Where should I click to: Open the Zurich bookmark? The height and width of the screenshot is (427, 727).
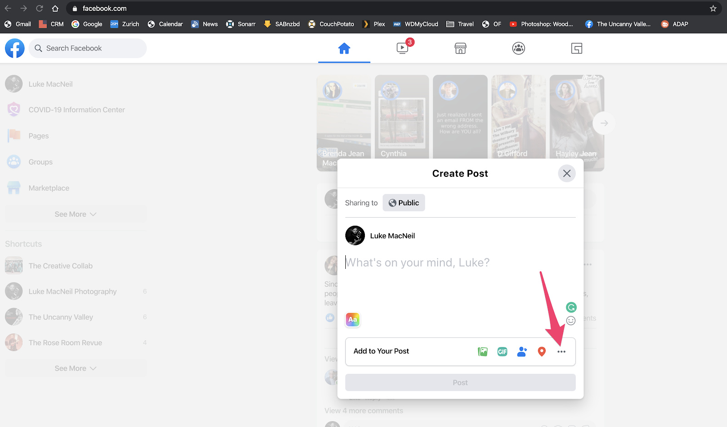125,24
